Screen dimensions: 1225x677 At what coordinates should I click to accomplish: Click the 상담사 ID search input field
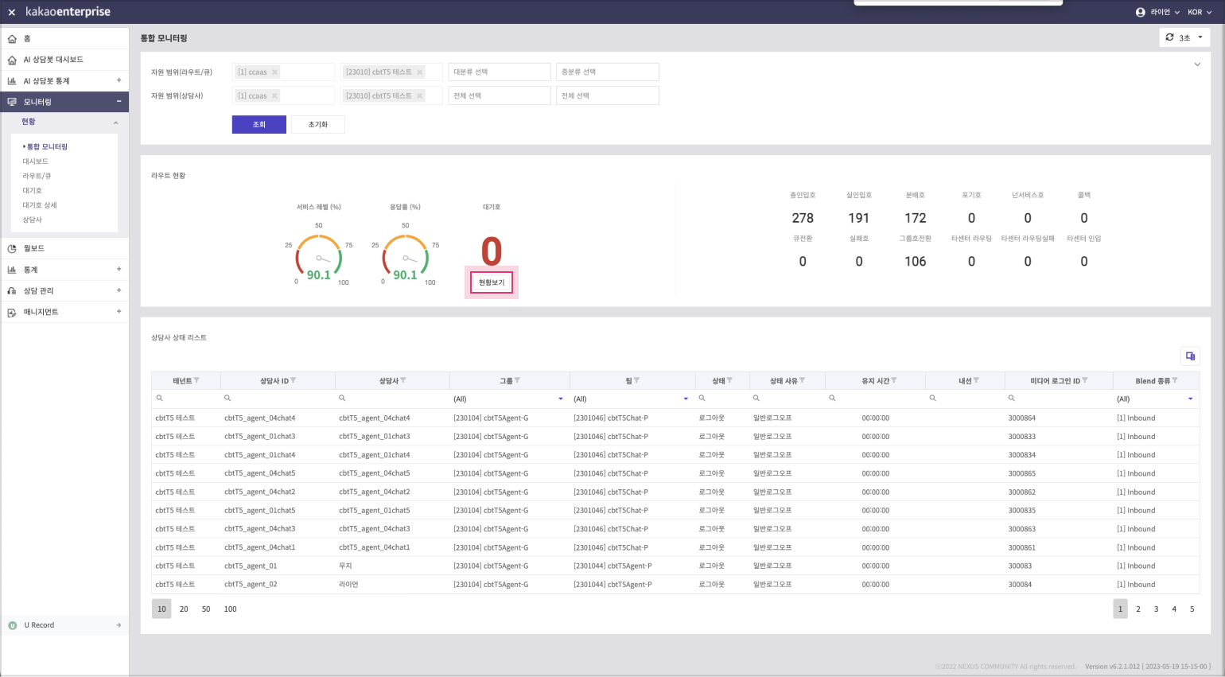(278, 399)
